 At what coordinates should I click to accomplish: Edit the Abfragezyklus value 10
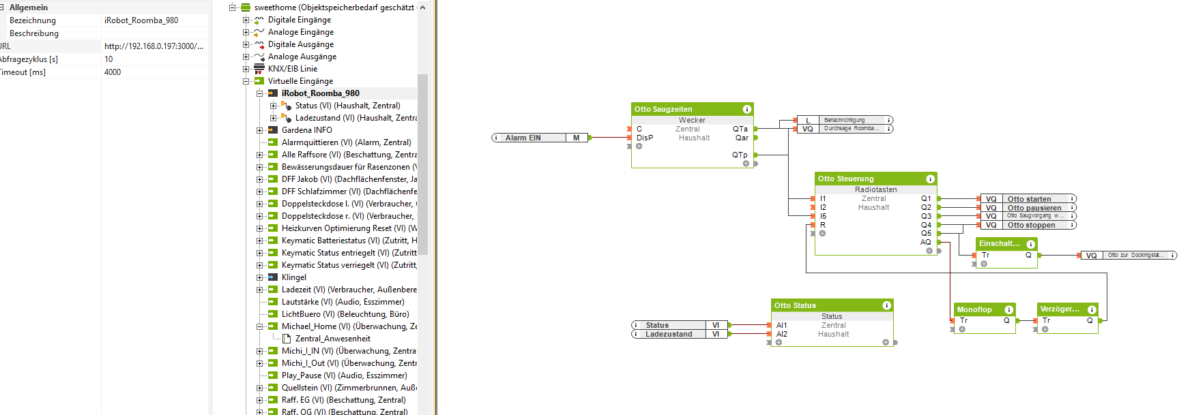coord(155,59)
